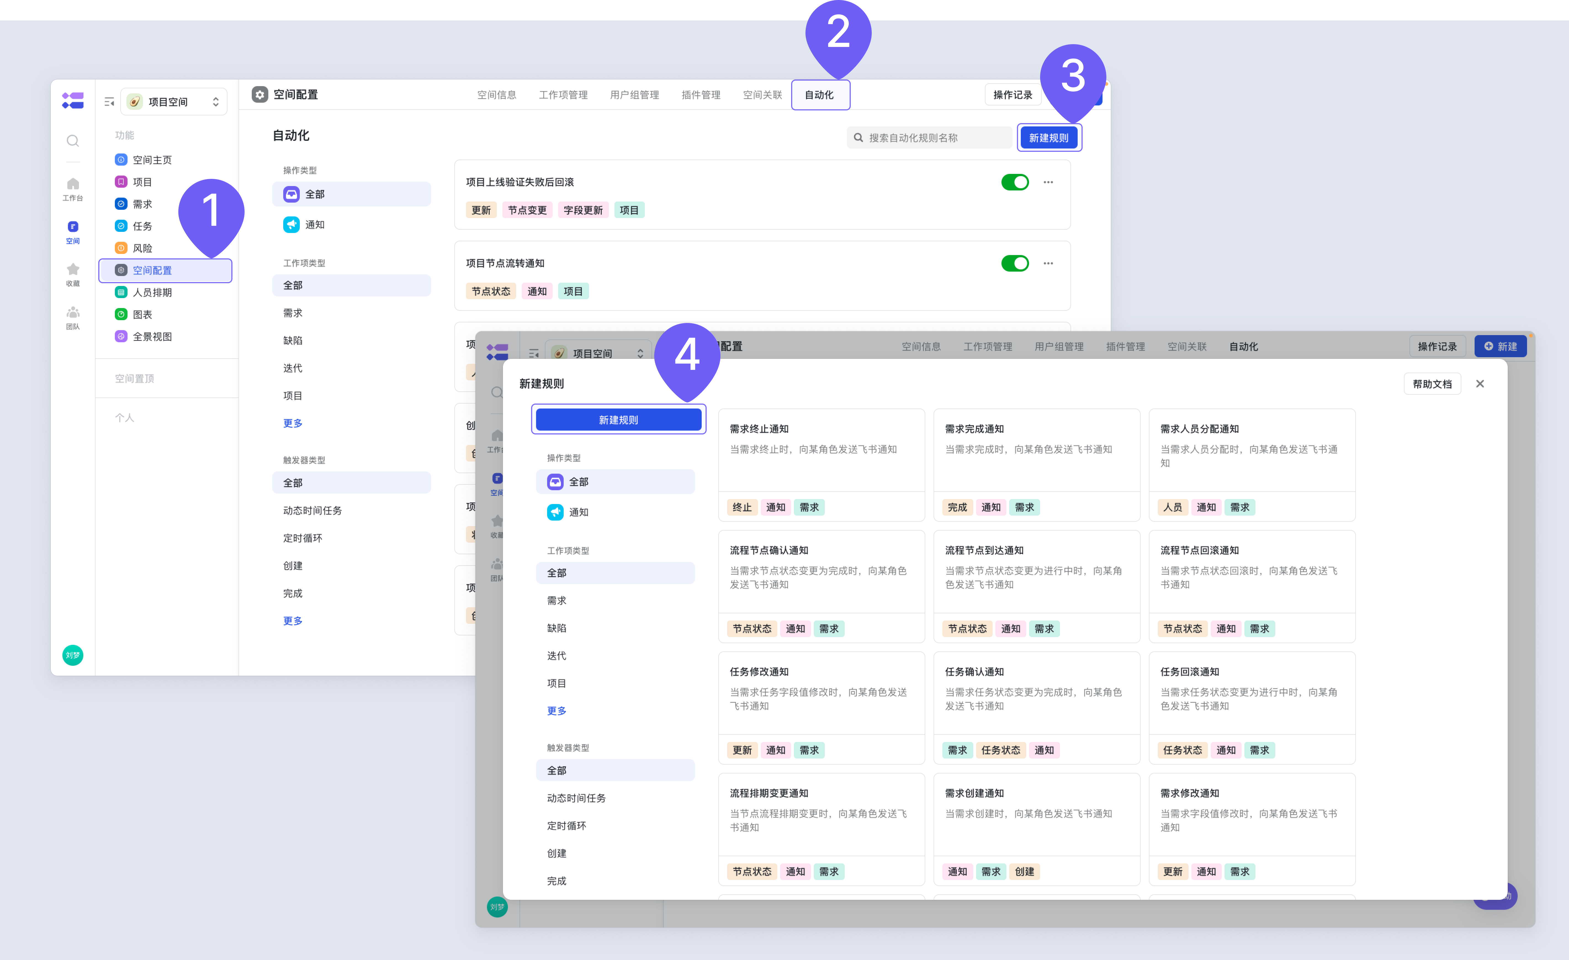Click the blue 新建规则 button in dialog
The height and width of the screenshot is (960, 1569).
(x=618, y=420)
